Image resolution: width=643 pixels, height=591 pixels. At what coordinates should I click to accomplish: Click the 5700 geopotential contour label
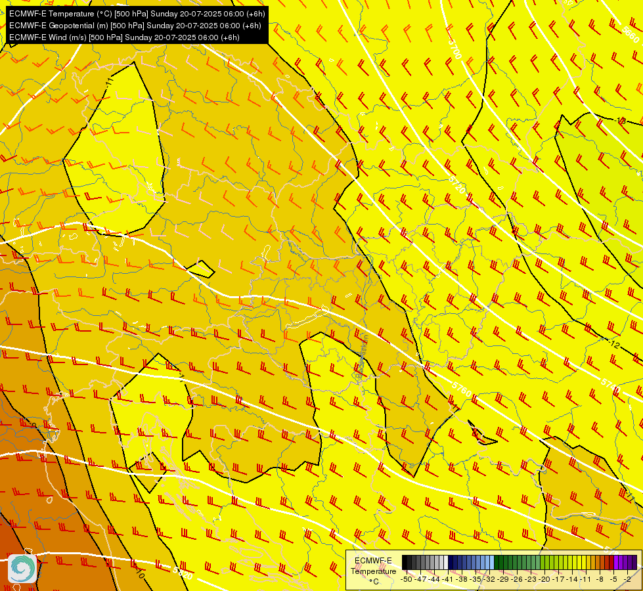click(455, 49)
